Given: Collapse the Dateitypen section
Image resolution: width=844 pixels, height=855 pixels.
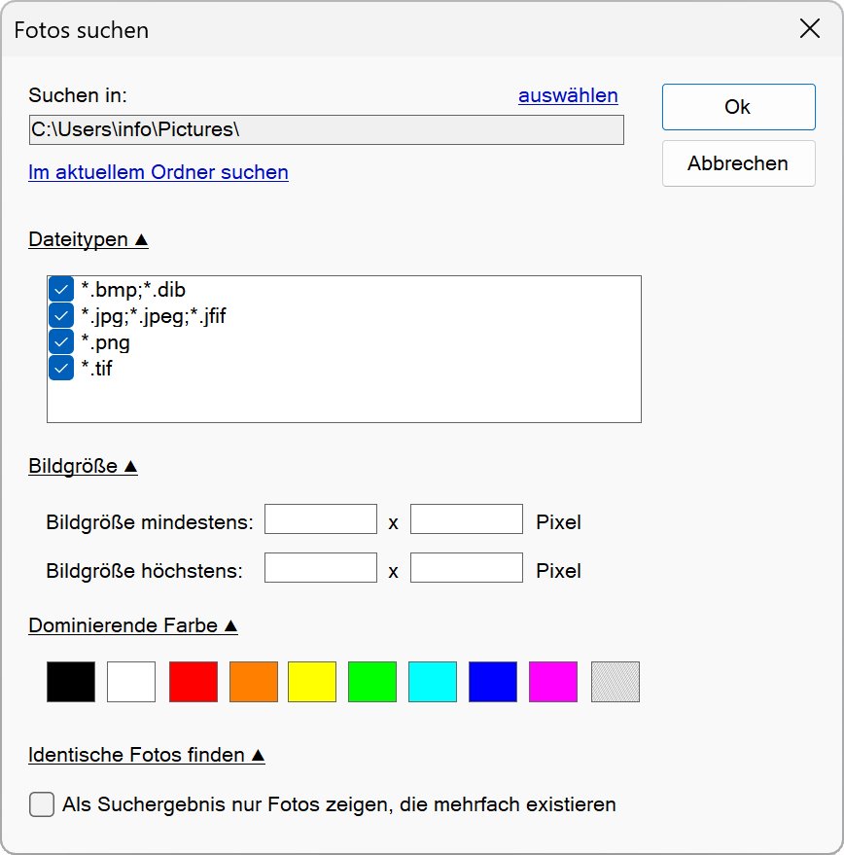Looking at the screenshot, I should click(x=88, y=239).
